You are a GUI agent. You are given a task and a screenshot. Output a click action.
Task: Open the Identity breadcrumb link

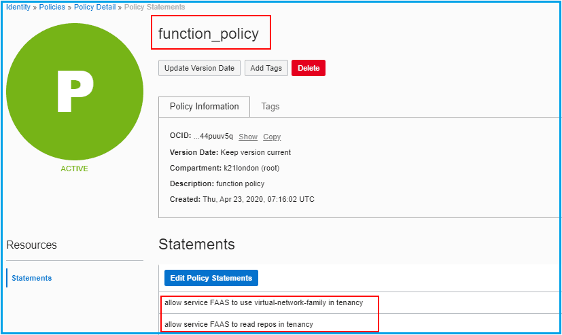(18, 7)
